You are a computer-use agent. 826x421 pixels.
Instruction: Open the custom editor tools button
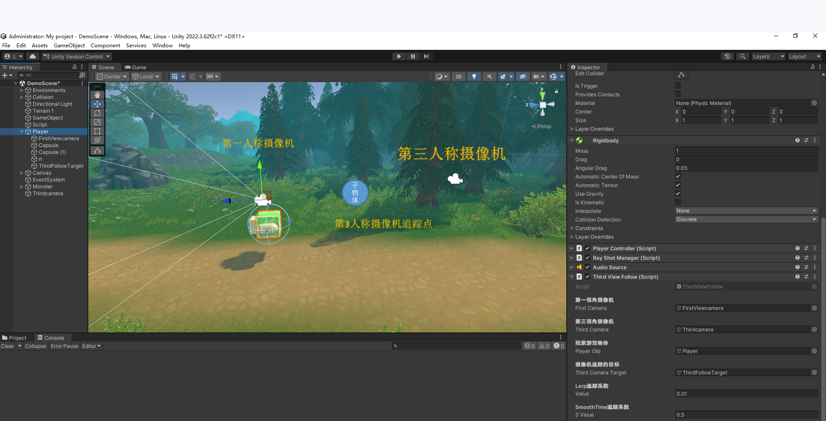[x=97, y=151]
